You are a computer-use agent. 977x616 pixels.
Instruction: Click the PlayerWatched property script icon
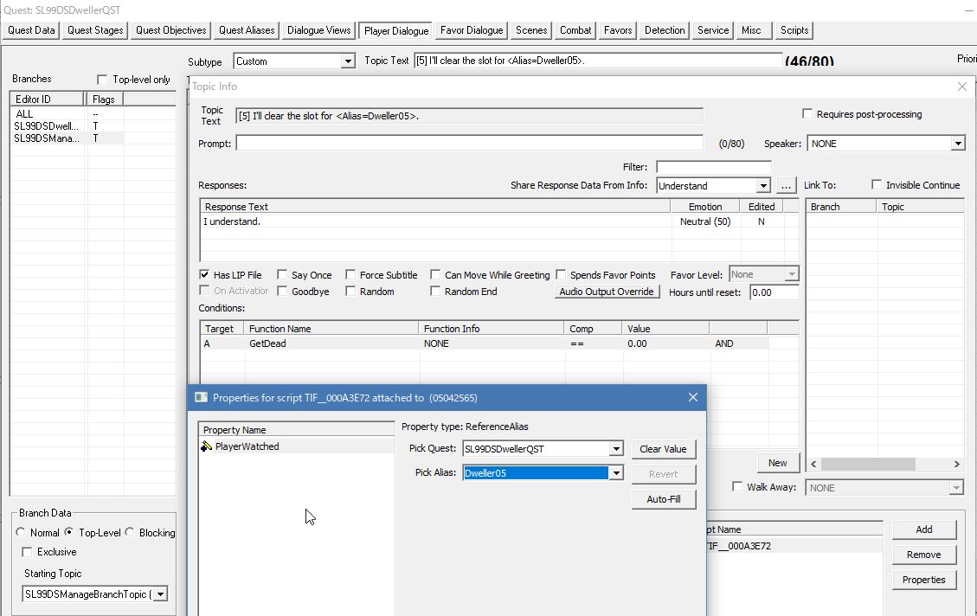coord(206,446)
